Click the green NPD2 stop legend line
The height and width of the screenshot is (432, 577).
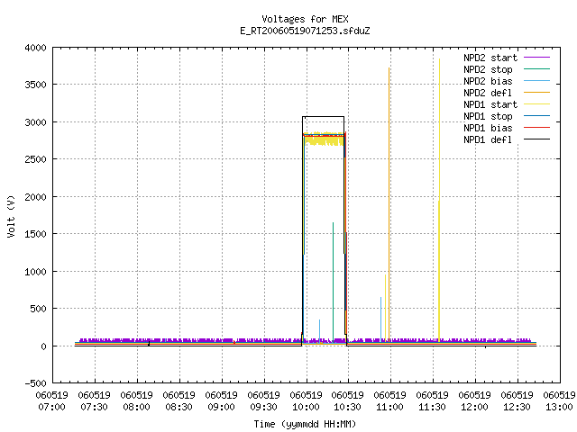pyautogui.click(x=537, y=69)
